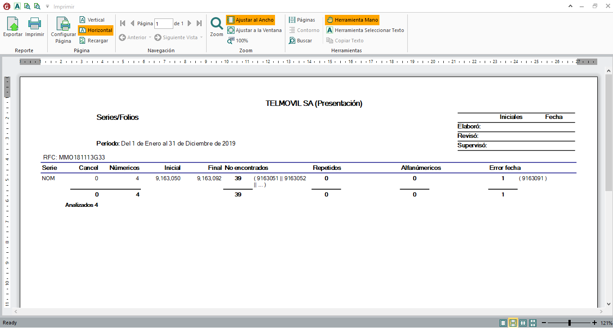Choose Herramienta Seleccionar Texto
Image resolution: width=613 pixels, height=328 pixels.
[x=365, y=30]
